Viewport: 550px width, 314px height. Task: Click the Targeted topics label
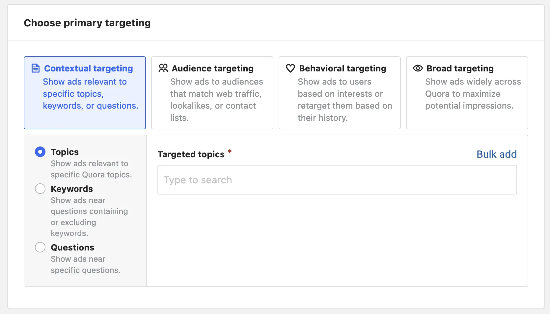tap(191, 154)
